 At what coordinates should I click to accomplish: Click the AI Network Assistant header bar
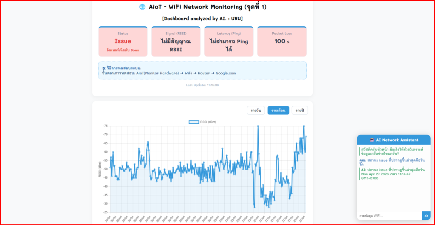coord(393,140)
